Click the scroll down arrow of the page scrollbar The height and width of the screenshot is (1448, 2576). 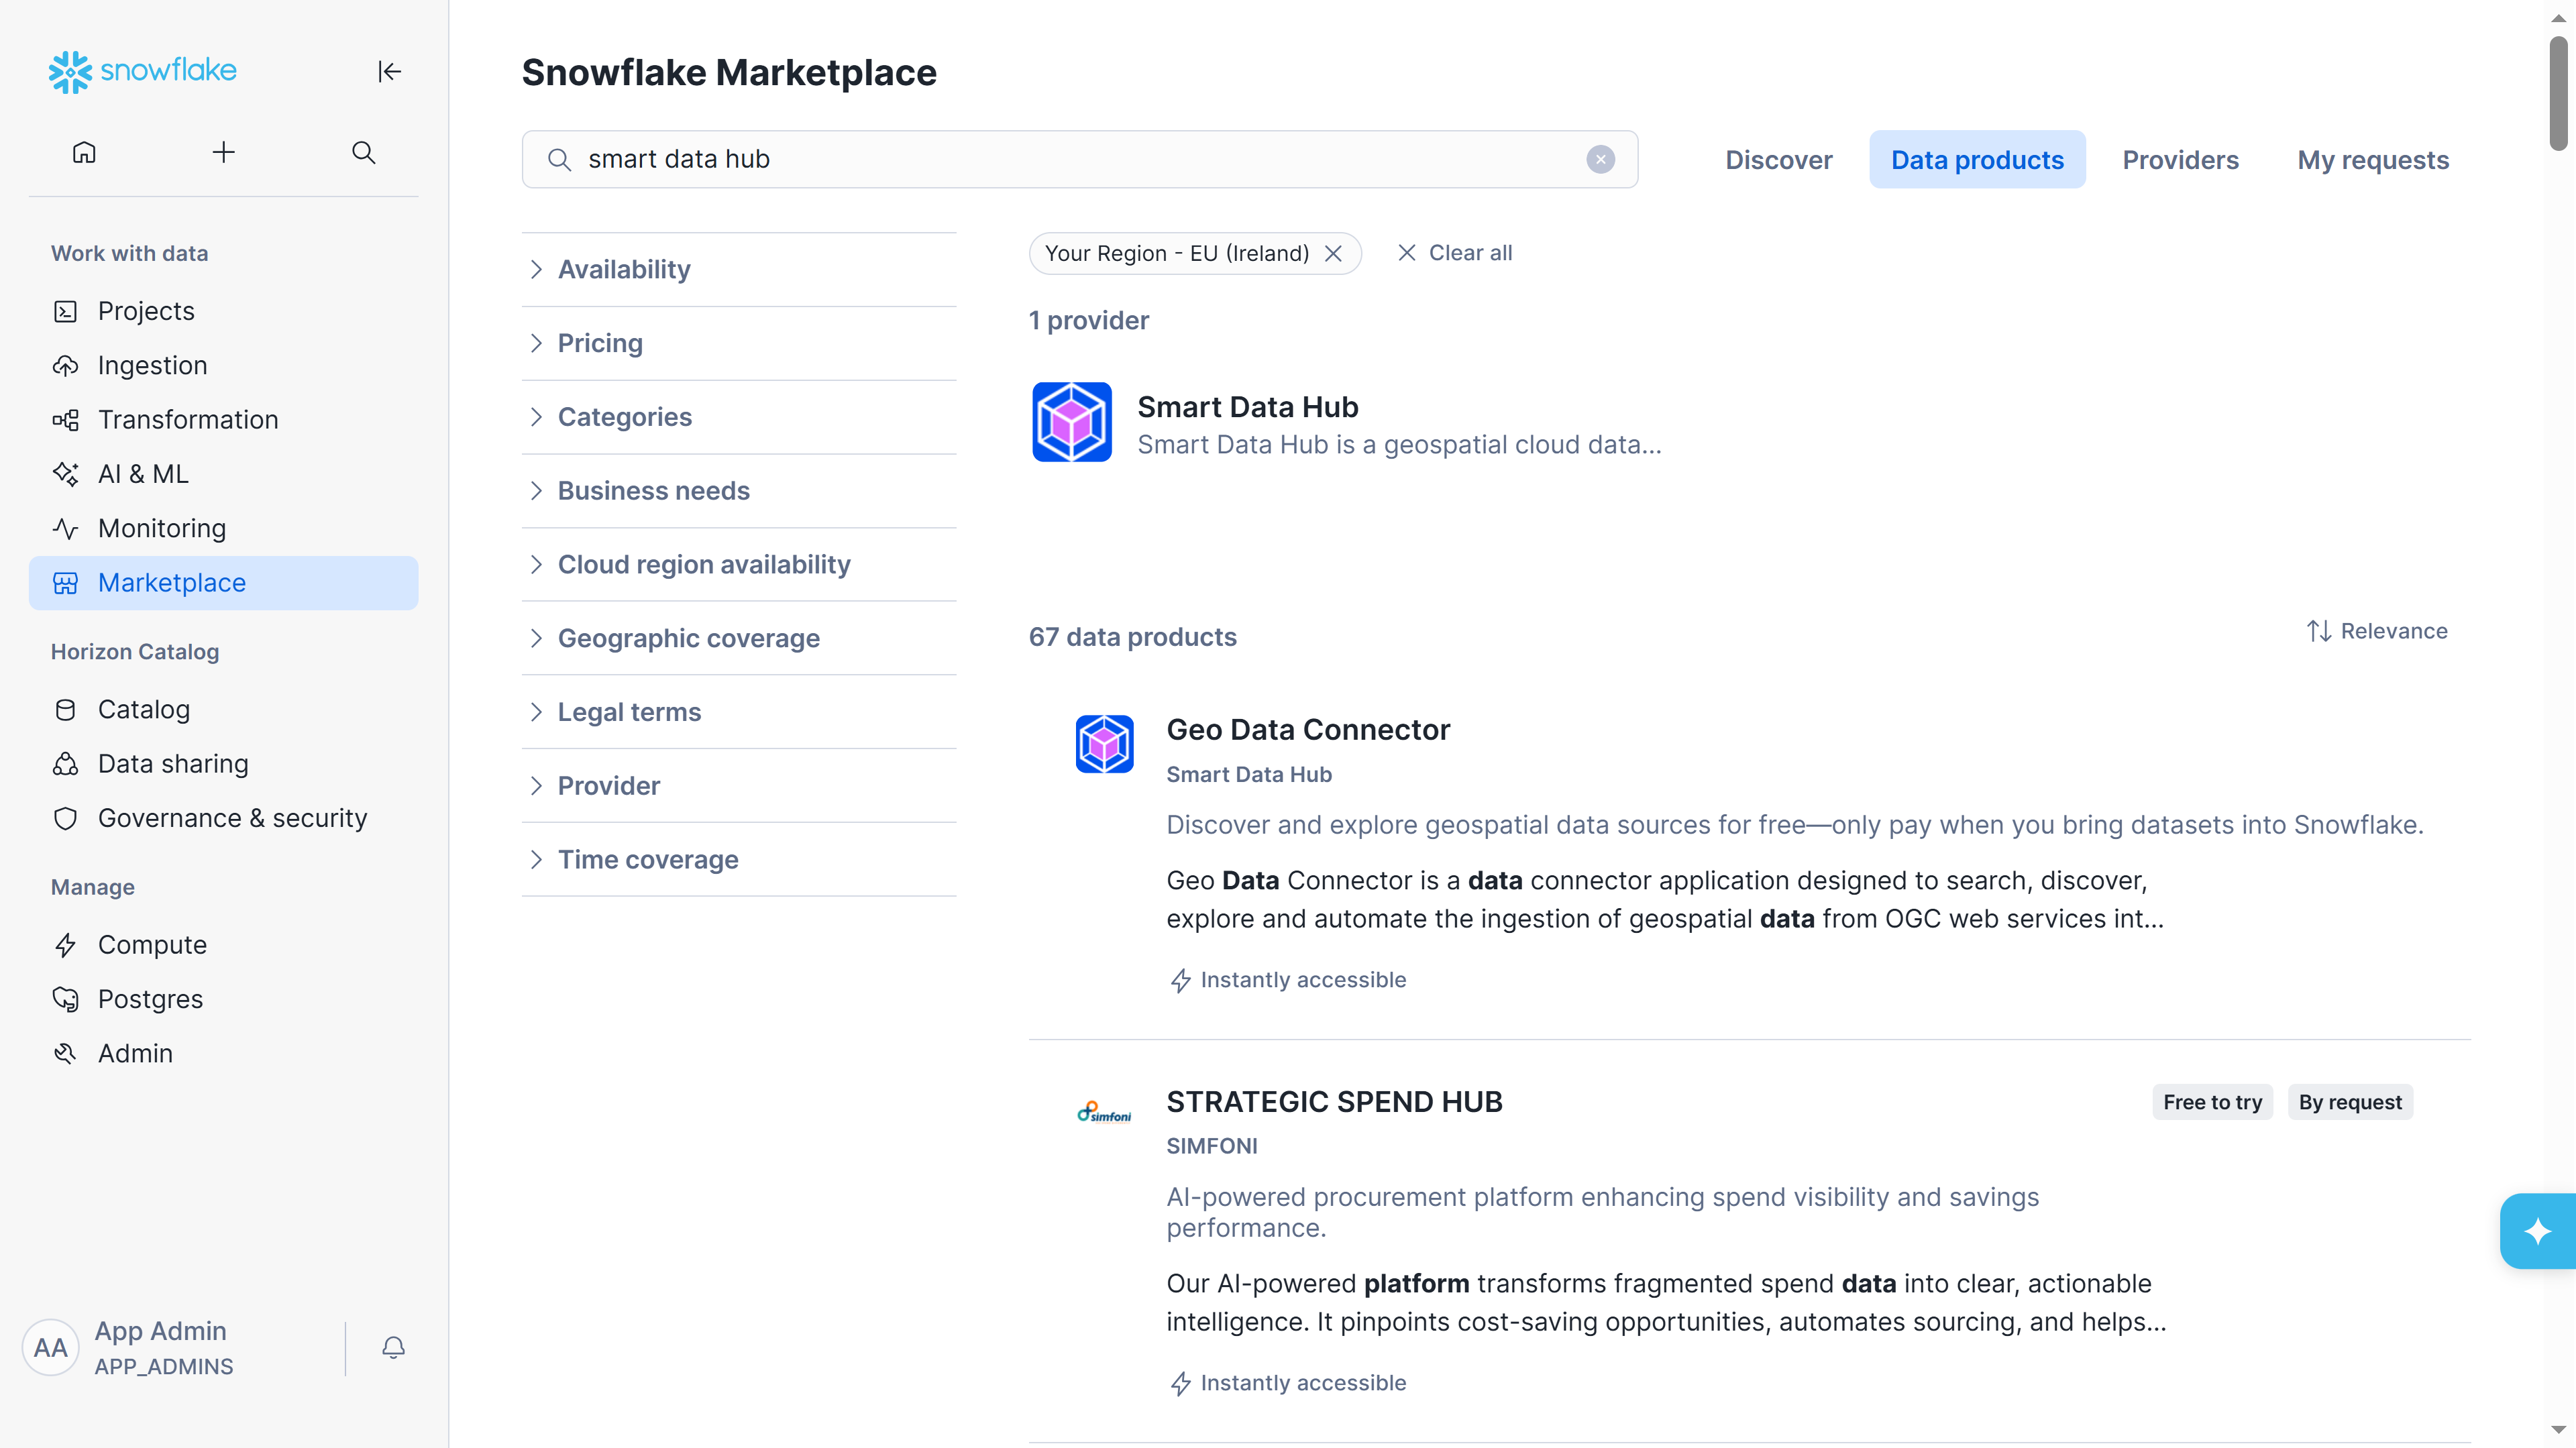2558,1431
